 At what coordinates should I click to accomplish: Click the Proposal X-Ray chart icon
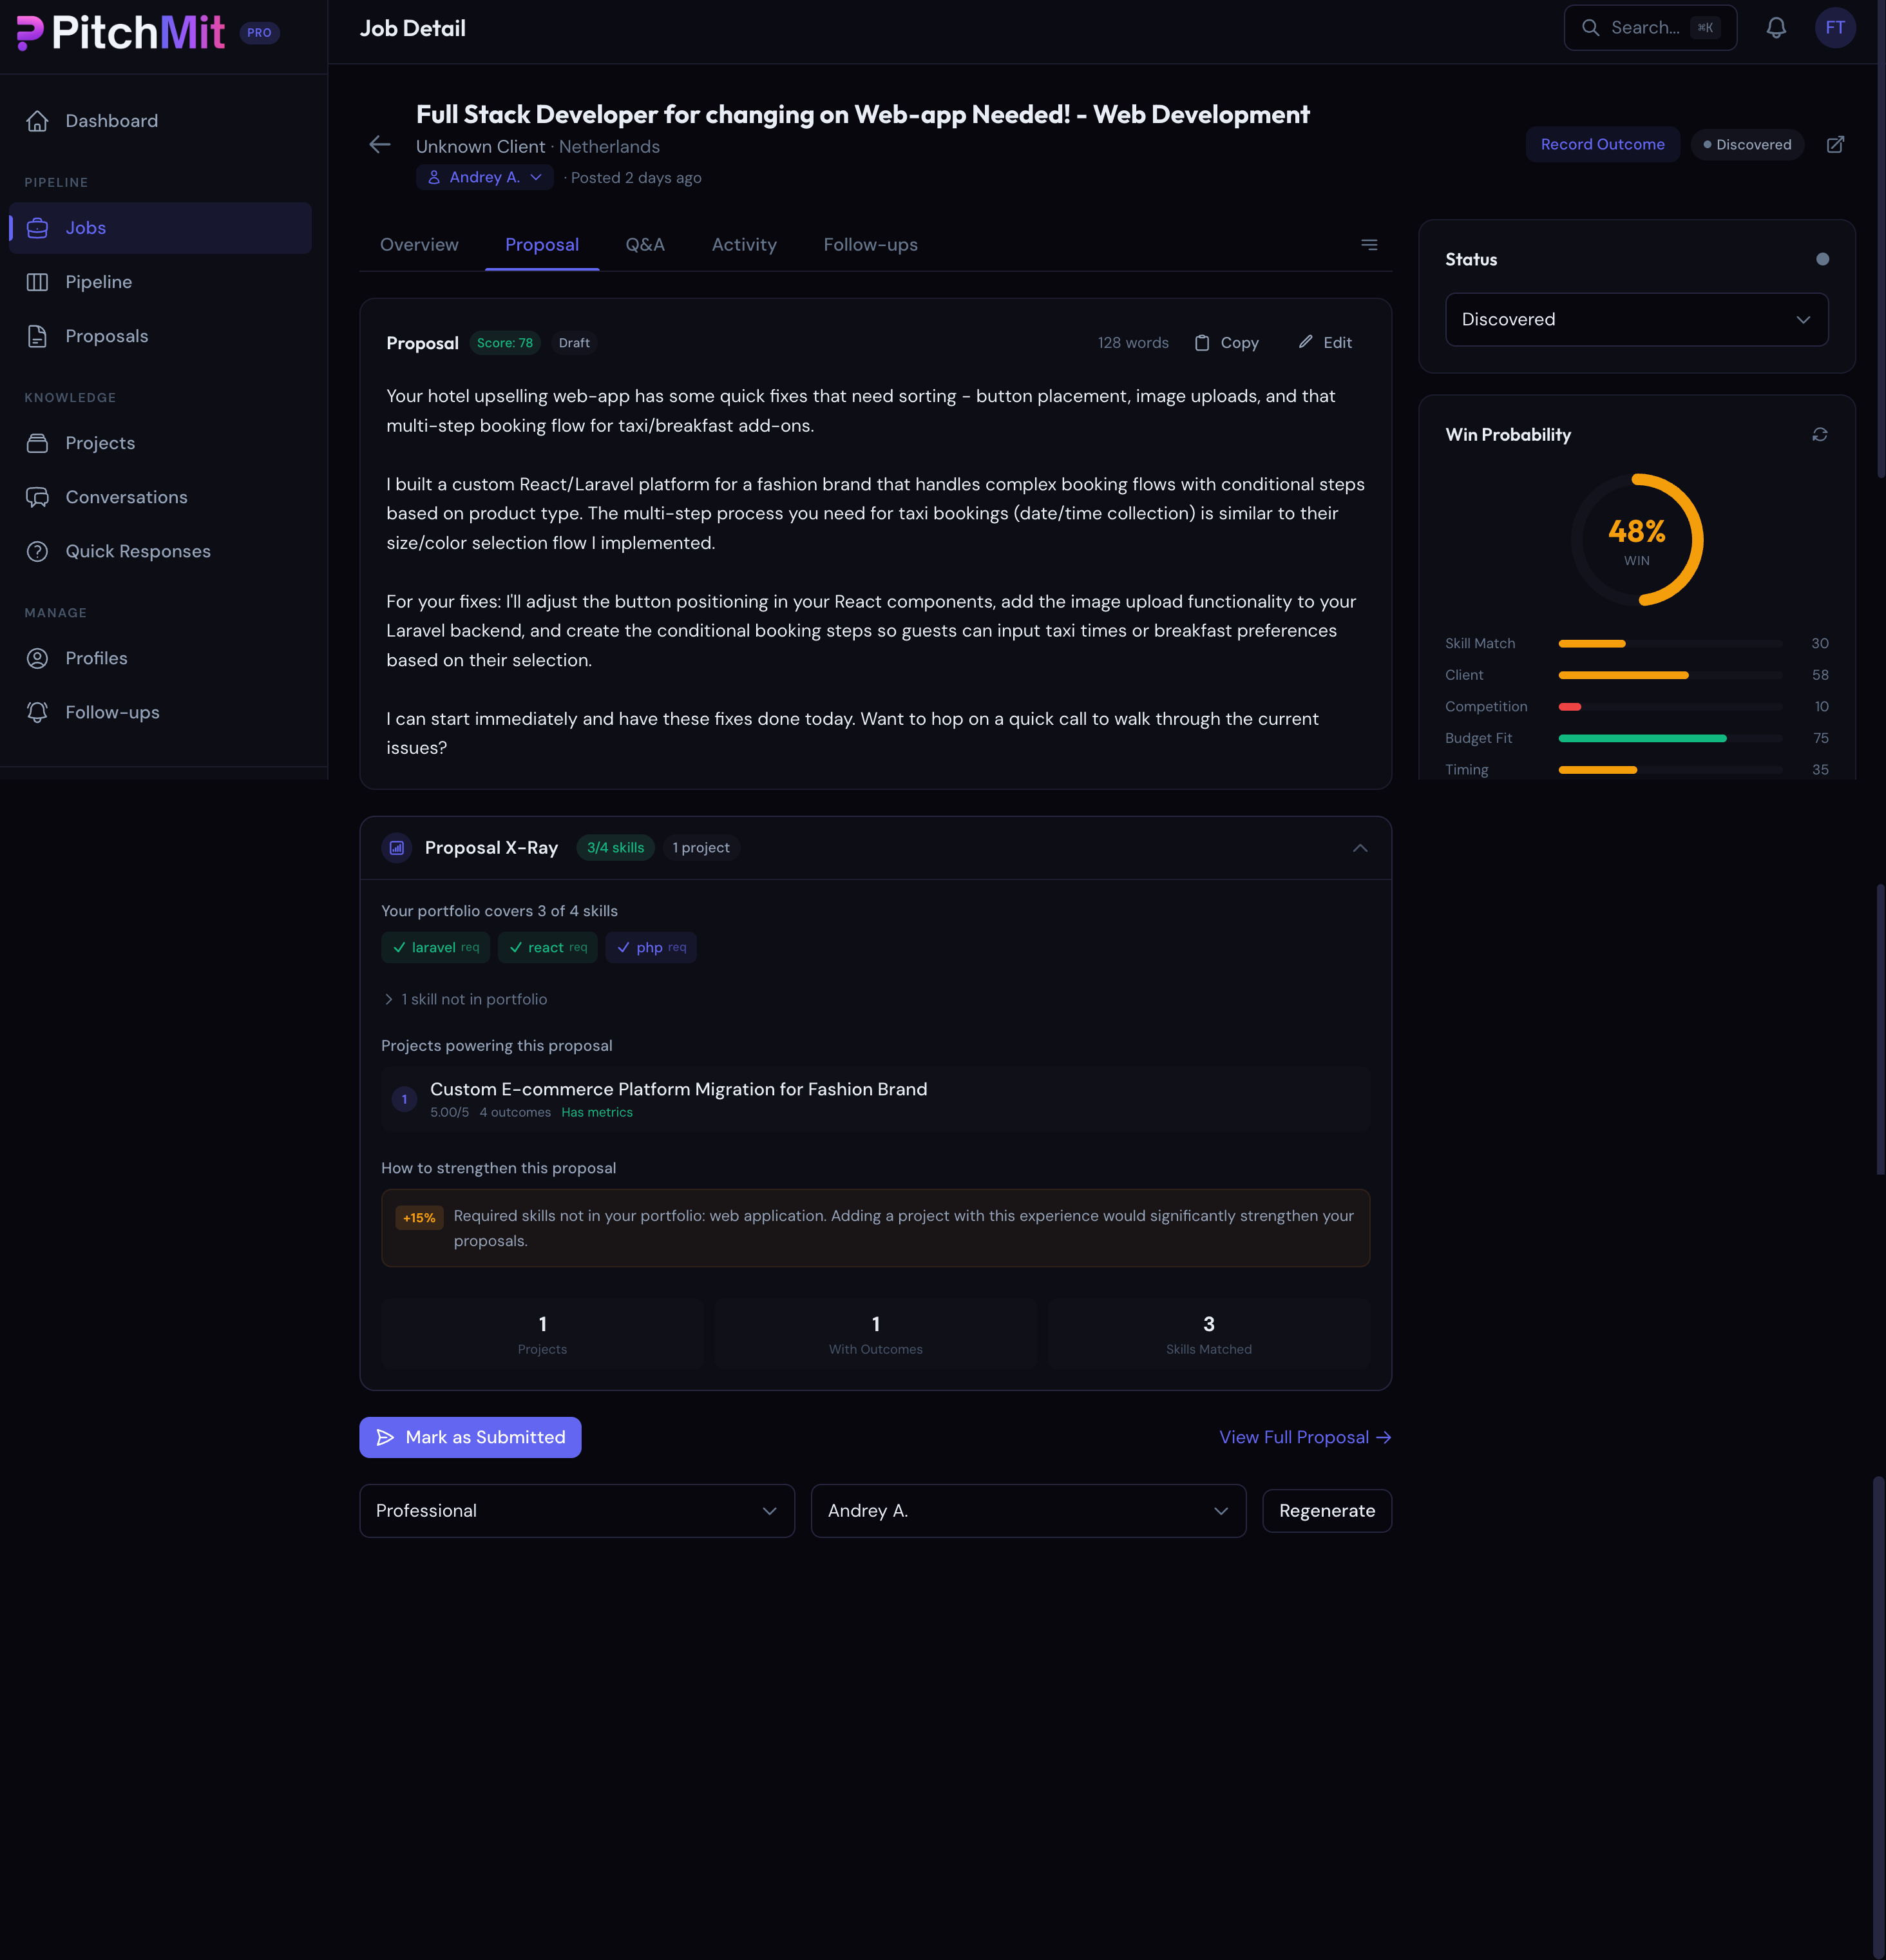click(x=397, y=848)
